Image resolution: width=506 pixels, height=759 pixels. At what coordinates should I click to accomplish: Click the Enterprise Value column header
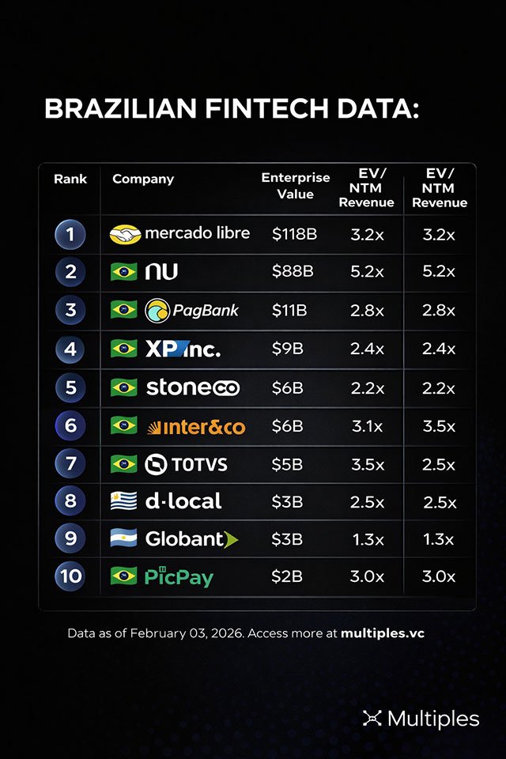tap(296, 186)
